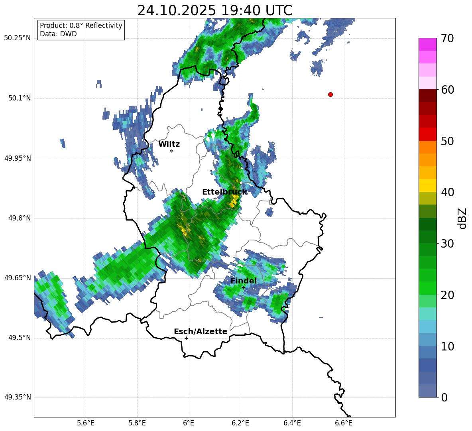Click the 49.35°N latitude label

[x=18, y=397]
